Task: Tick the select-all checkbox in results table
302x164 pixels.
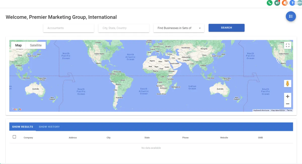Action: click(14, 137)
